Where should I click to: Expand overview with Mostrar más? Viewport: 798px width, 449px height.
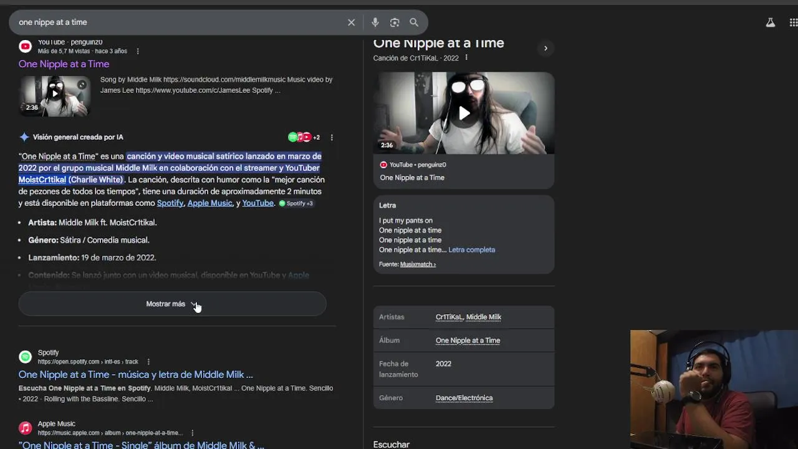(172, 304)
